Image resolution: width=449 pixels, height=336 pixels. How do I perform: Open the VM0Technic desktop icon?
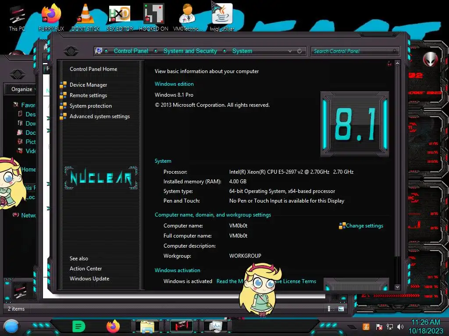click(188, 17)
